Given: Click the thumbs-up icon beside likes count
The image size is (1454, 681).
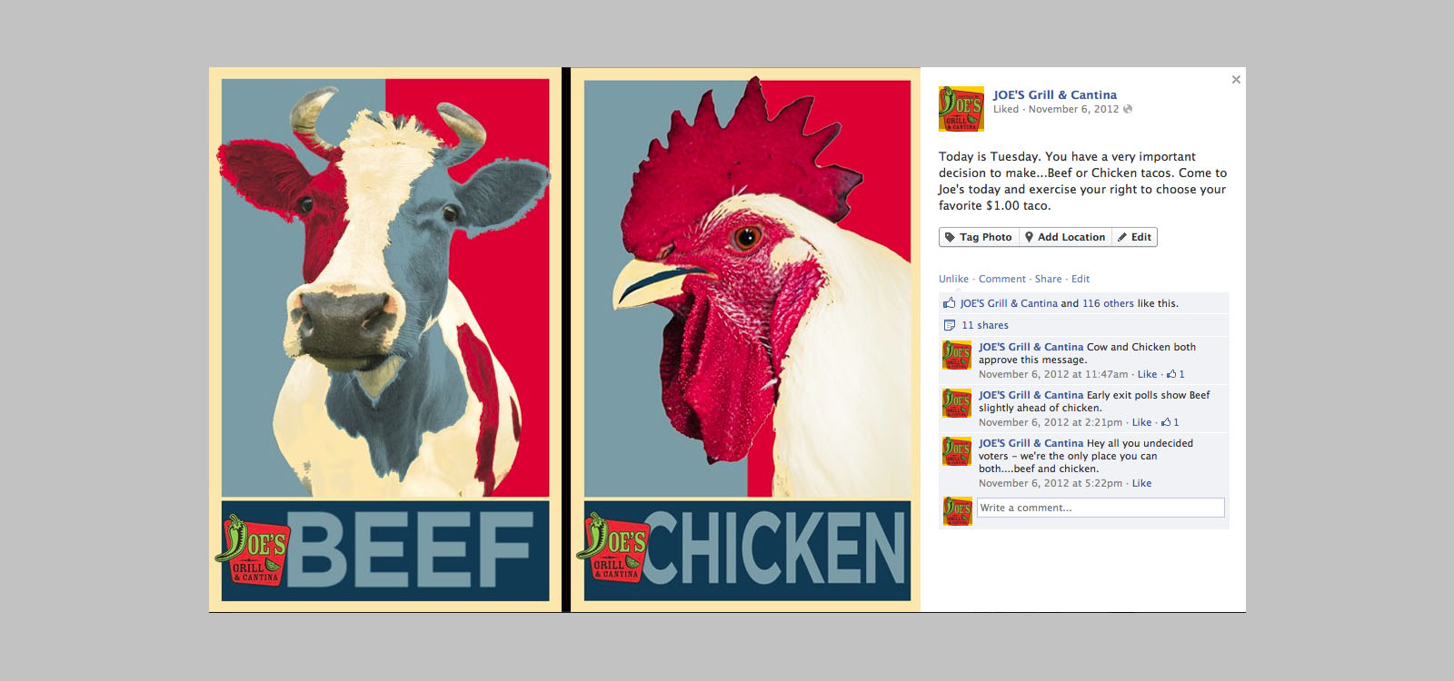Looking at the screenshot, I should [x=949, y=303].
